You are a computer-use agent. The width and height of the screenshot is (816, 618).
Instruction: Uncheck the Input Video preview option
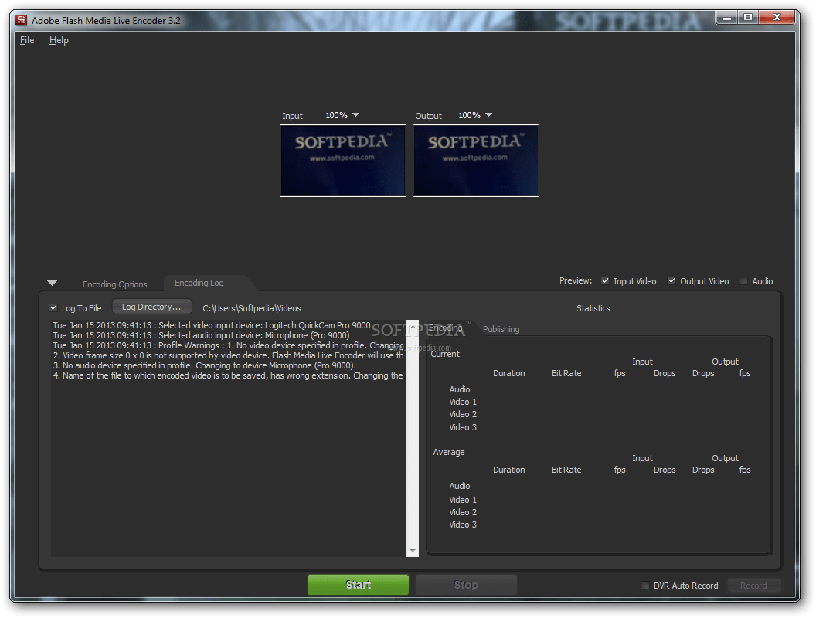[x=606, y=280]
